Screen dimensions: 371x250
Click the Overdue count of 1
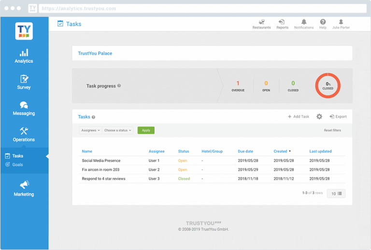pos(238,83)
